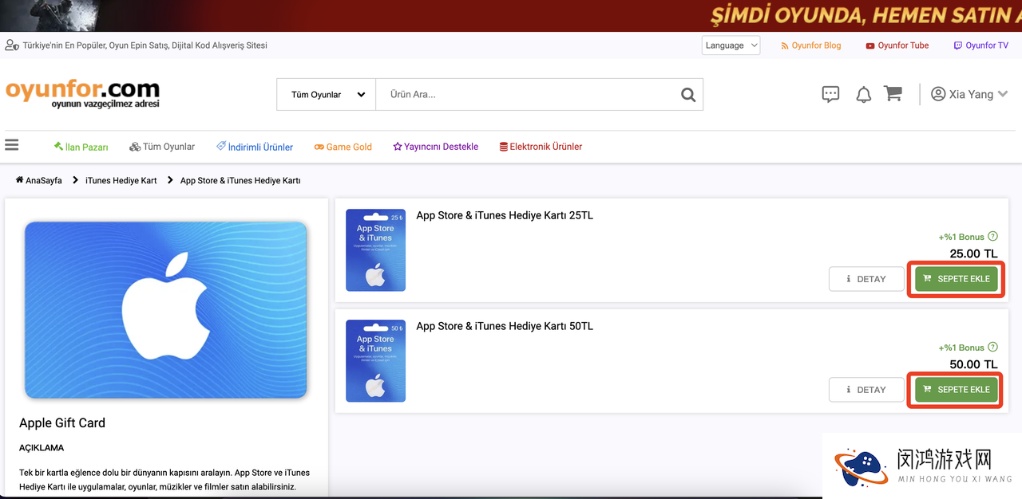Click the question mark beside 50TL bonus
1022x499 pixels.
coord(992,348)
